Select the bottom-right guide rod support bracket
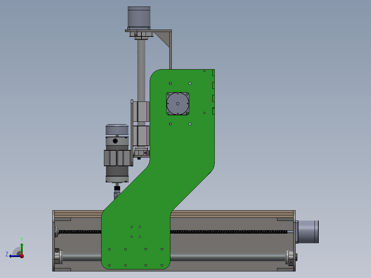Image resolution: width=371 pixels, height=278 pixels. pyautogui.click(x=290, y=257)
